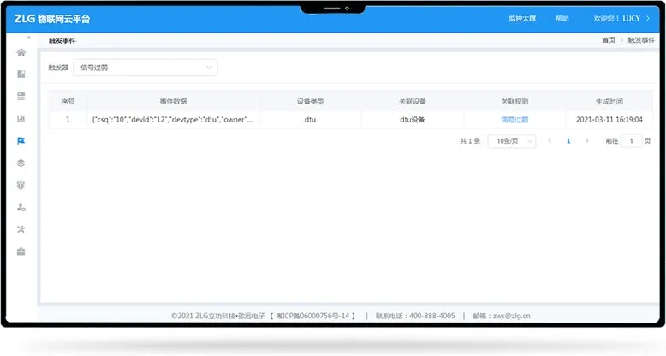Click the server list icon in sidebar
Image resolution: width=666 pixels, height=356 pixels.
[x=21, y=96]
